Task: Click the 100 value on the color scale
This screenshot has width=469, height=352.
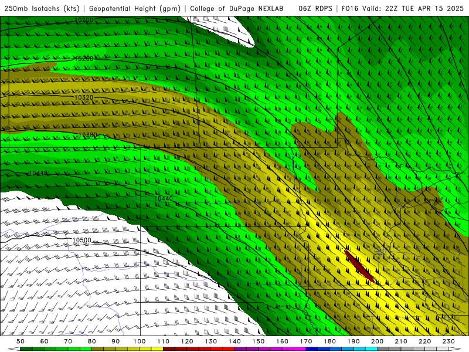Action: pyautogui.click(x=140, y=341)
